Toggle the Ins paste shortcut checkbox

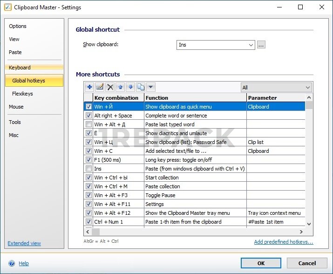tap(88, 169)
